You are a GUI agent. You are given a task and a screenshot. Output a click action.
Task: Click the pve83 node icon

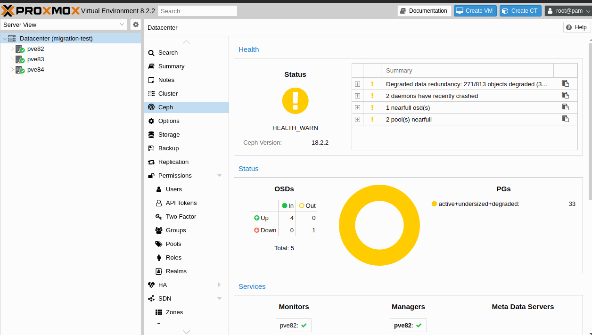pyautogui.click(x=20, y=59)
